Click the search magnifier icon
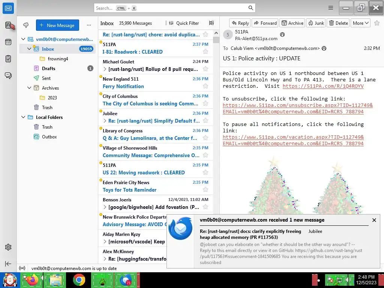Image resolution: width=384 pixels, height=288 pixels. [x=250, y=8]
